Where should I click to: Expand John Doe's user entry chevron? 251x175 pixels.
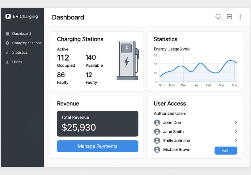(x=236, y=123)
